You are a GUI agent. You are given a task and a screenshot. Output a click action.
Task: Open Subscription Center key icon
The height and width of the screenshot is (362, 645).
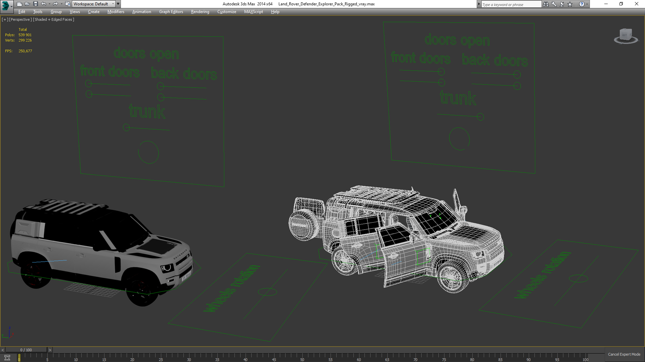point(554,4)
